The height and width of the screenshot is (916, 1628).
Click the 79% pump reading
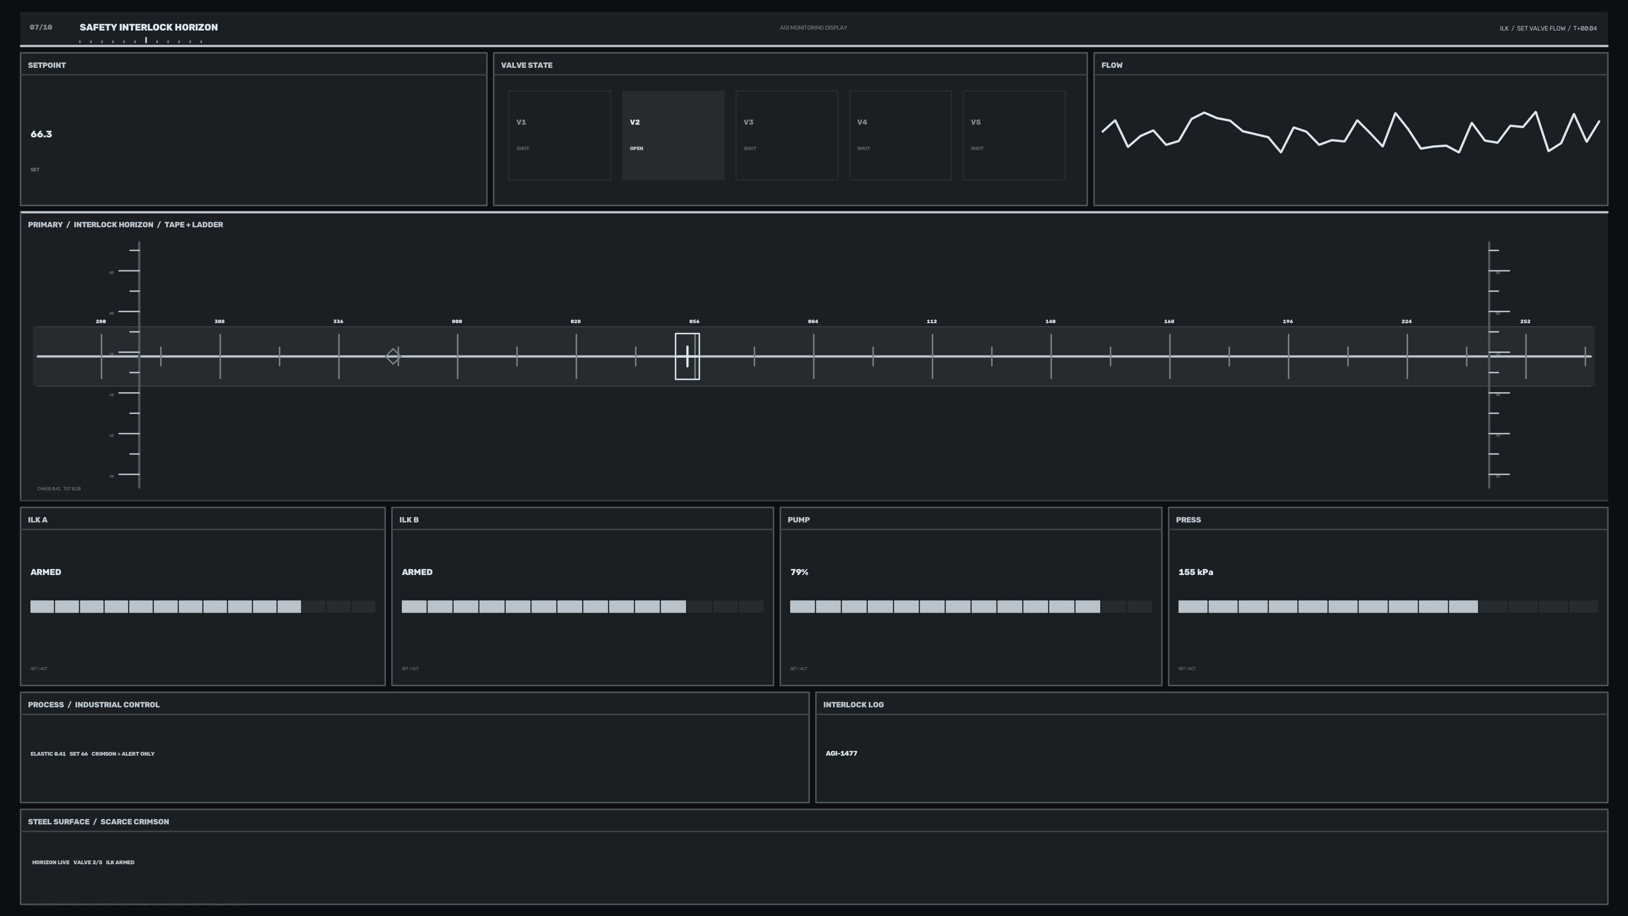pyautogui.click(x=799, y=572)
